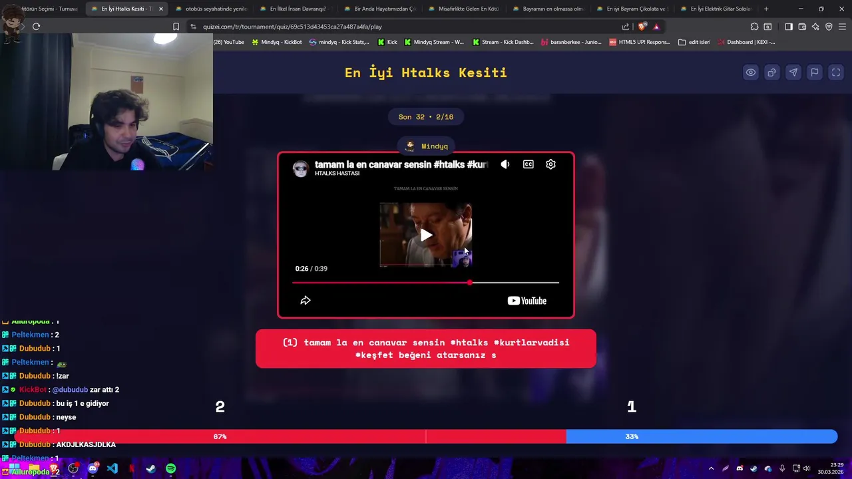Click the system tray microphone icon
The width and height of the screenshot is (852, 479).
click(x=782, y=468)
